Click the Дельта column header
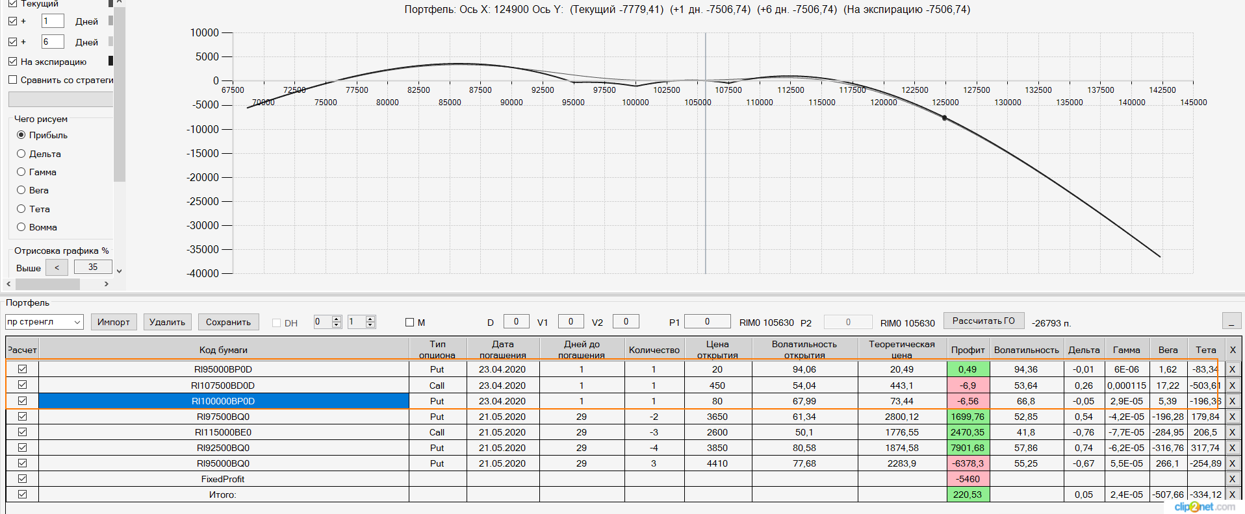Image resolution: width=1245 pixels, height=514 pixels. 1085,350
